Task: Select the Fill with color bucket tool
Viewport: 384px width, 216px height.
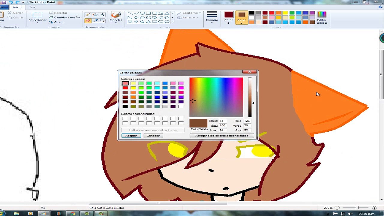Action: [x=95, y=15]
